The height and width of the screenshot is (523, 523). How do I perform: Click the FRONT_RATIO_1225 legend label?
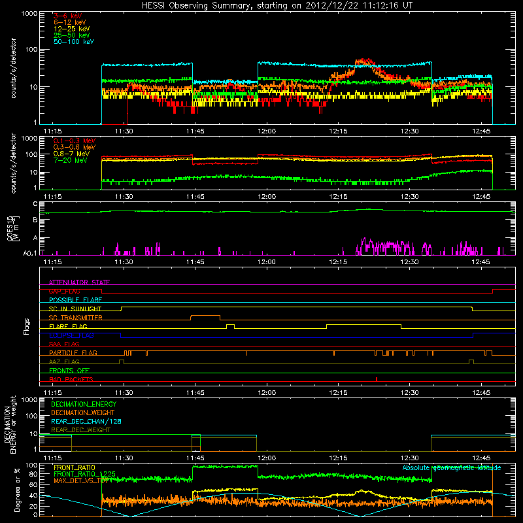point(84,474)
